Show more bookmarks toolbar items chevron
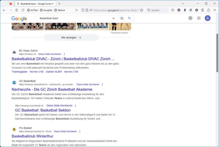Viewport: 219px width, 147px height. pos(76,10)
